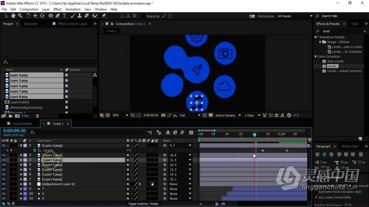The width and height of the screenshot is (369, 207).
Task: Toggle Use Linear Vertex Paths checkbox
Action: point(316,198)
